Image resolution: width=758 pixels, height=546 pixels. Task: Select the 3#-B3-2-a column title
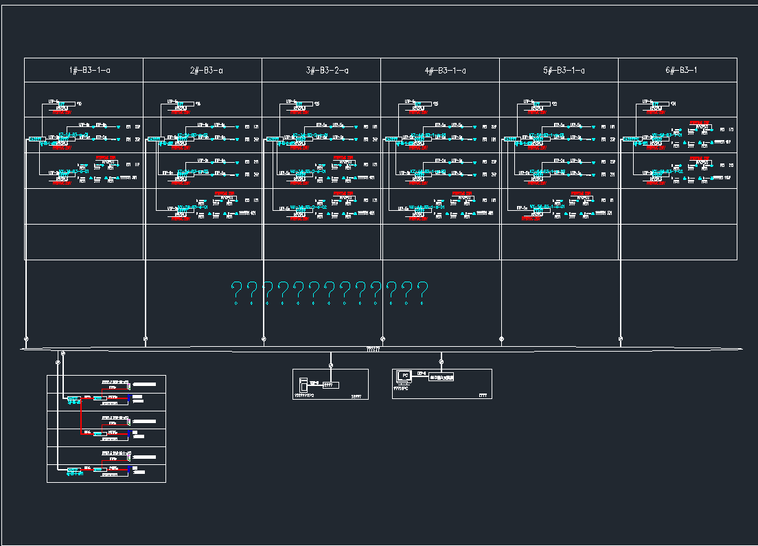pos(327,71)
